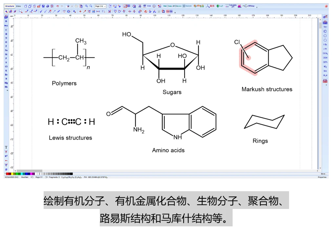Image resolution: width=332 pixels, height=229 pixels.
Task: Undo the last action
Action: click(57, 6)
